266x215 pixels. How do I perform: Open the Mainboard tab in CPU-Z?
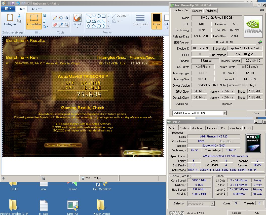point(198,128)
